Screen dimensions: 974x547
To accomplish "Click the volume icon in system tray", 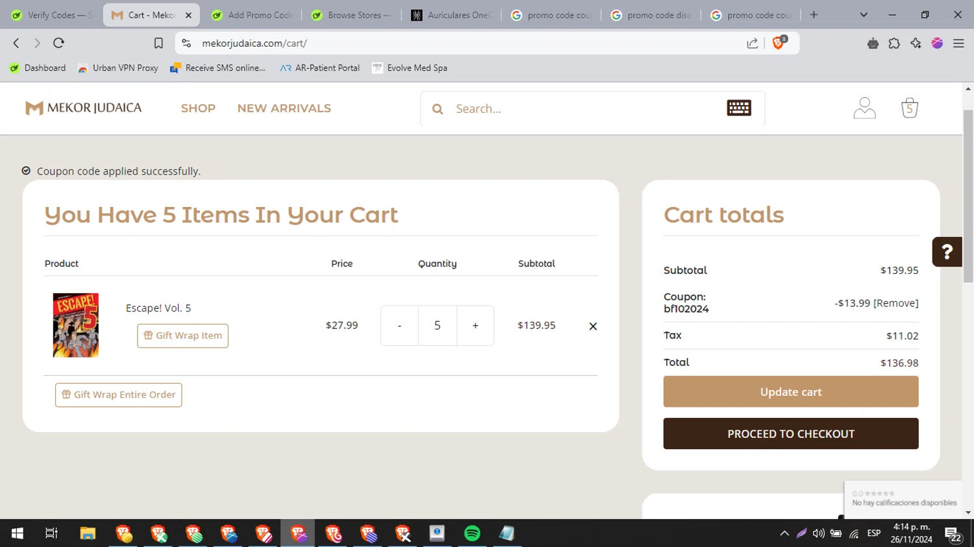I will (819, 533).
